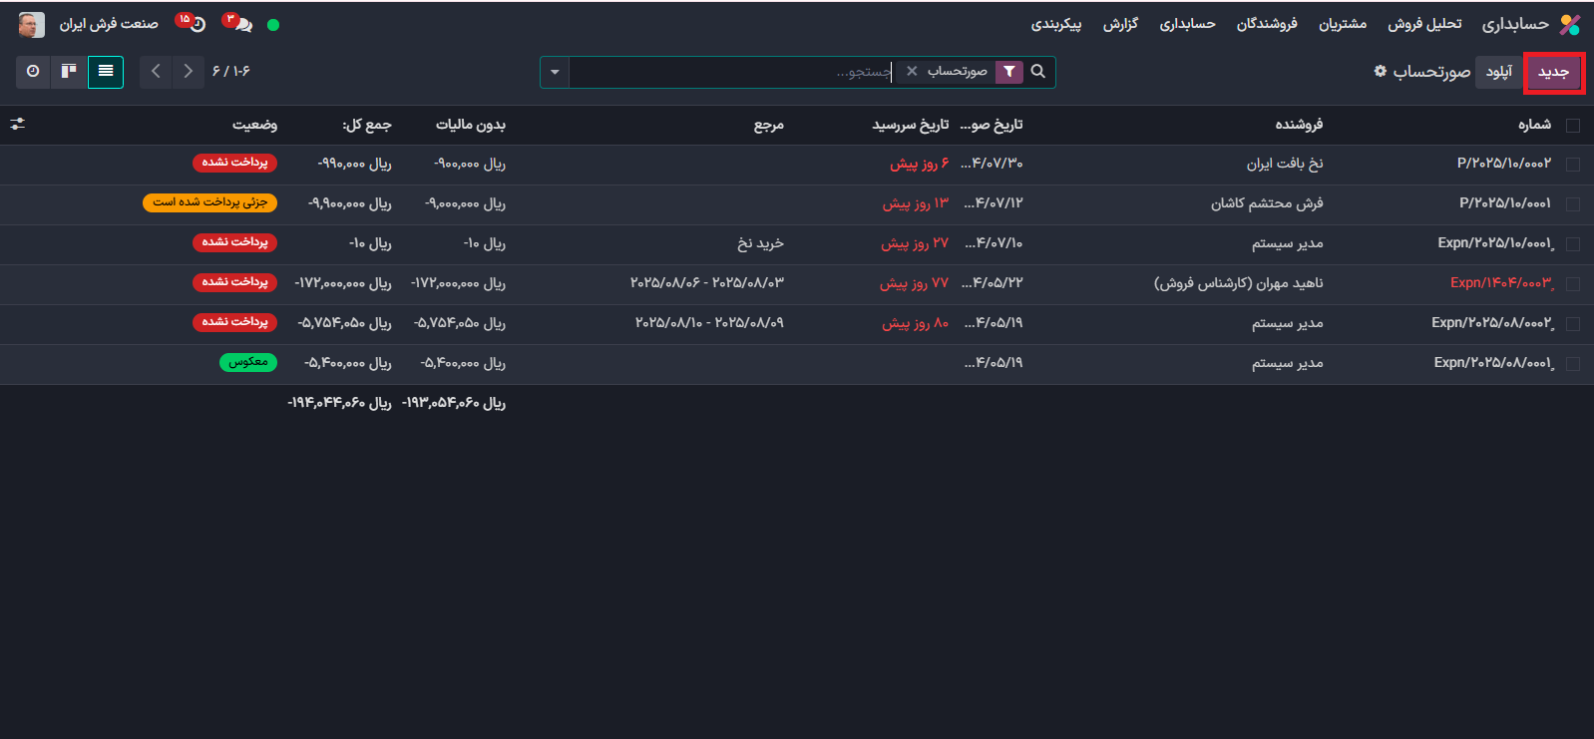Check the row checkbox for P/۲۰۲۵/۱۰/۰۰۰۲
The width and height of the screenshot is (1594, 739).
[x=1573, y=165]
